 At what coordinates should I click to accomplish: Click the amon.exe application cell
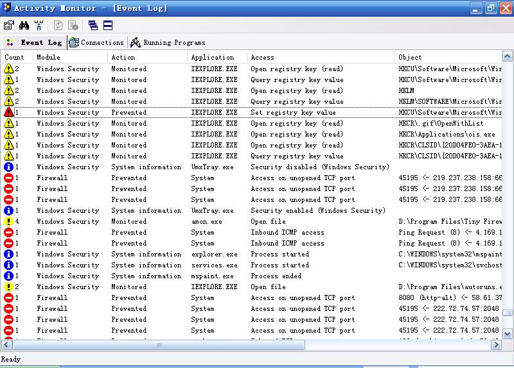206,222
